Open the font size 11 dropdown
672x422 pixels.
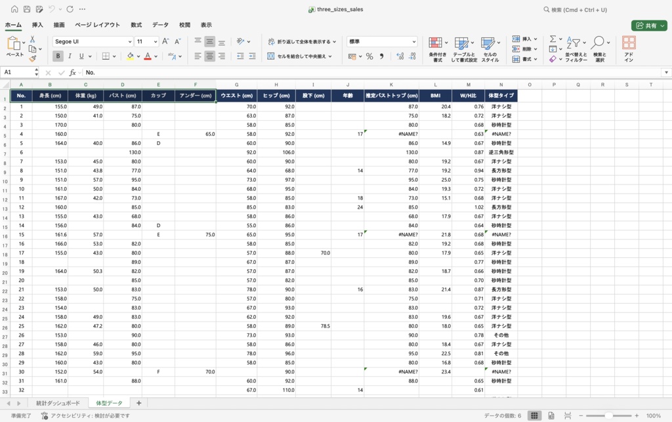point(155,41)
